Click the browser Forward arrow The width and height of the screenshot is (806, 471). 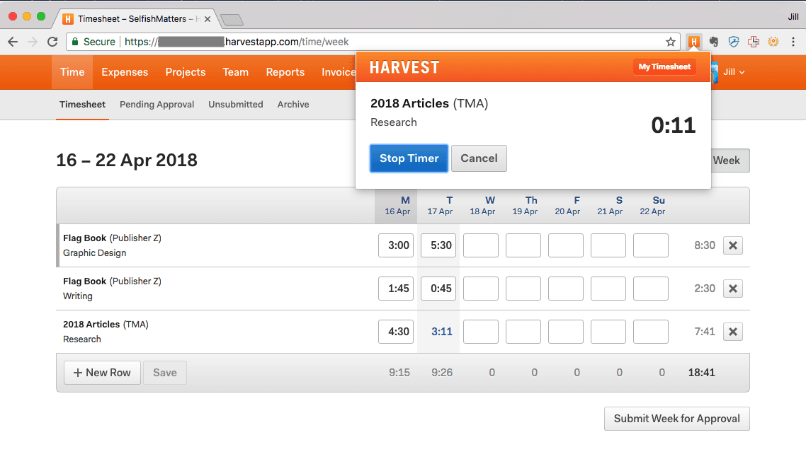click(x=33, y=42)
